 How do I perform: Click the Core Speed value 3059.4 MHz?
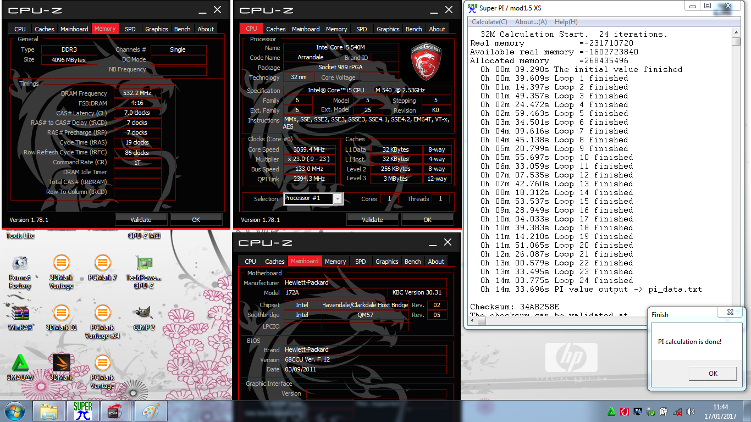tap(310, 149)
